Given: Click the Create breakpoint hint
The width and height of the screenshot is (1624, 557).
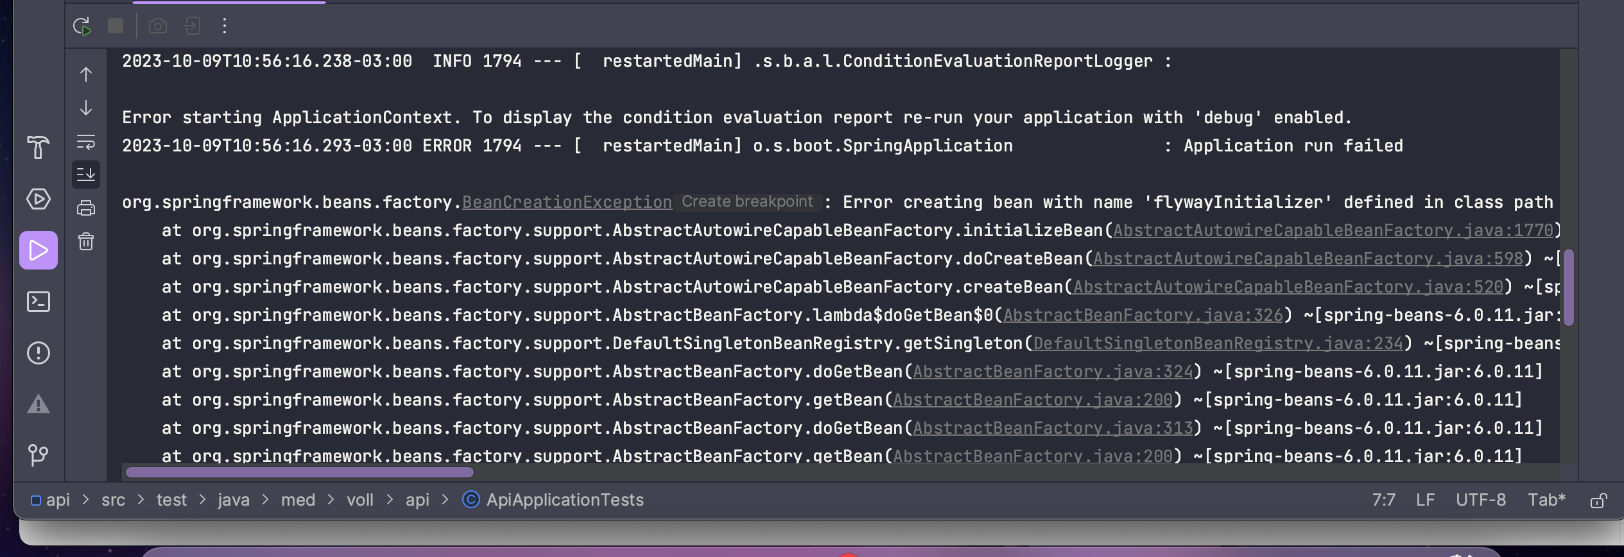Looking at the screenshot, I should click(x=747, y=201).
